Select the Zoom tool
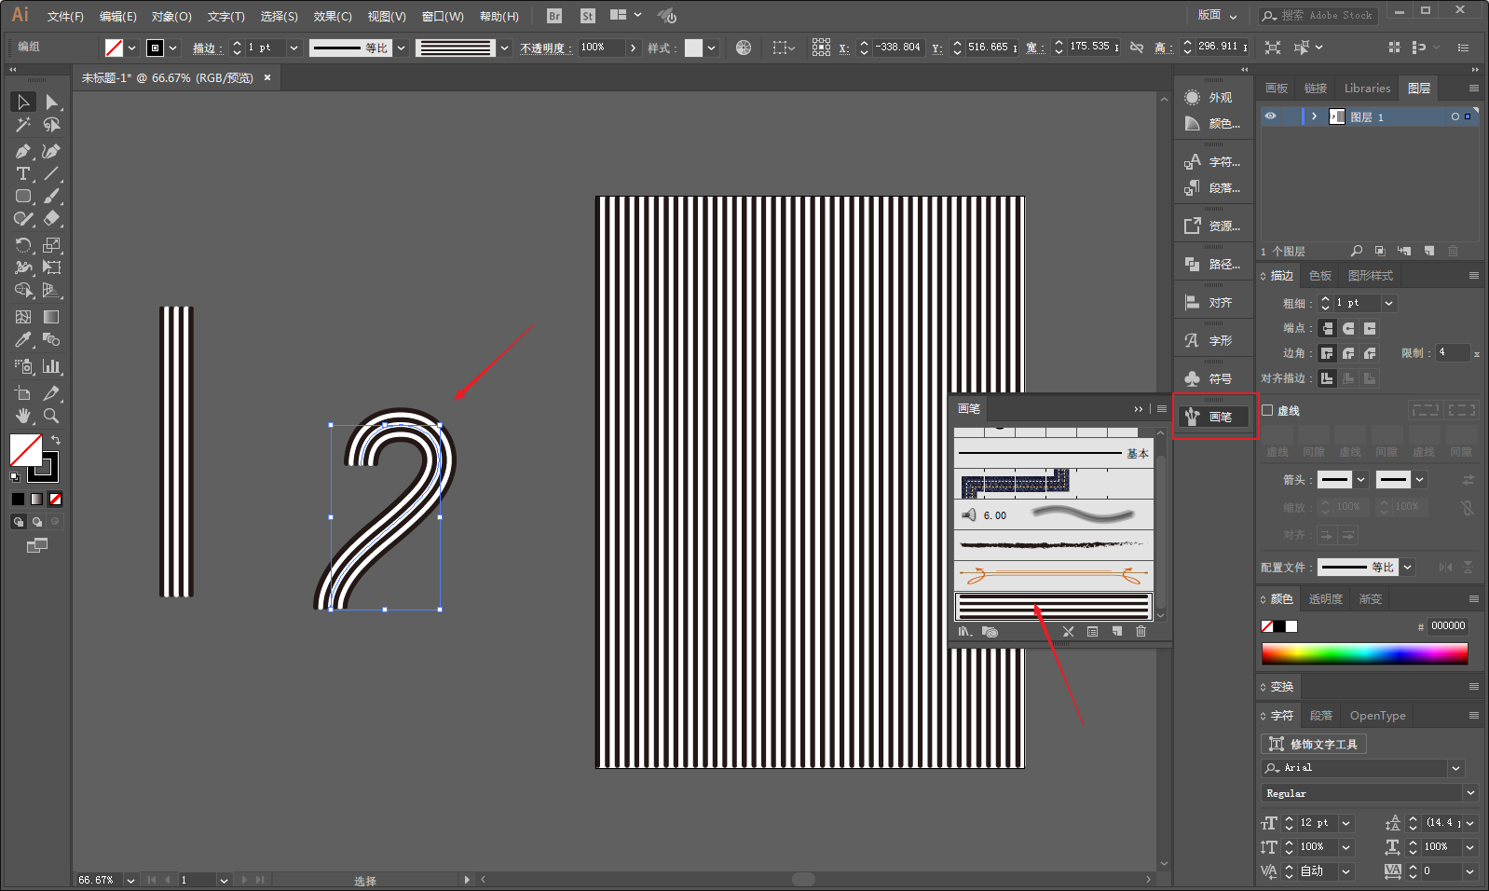Viewport: 1489px width, 891px height. [52, 416]
